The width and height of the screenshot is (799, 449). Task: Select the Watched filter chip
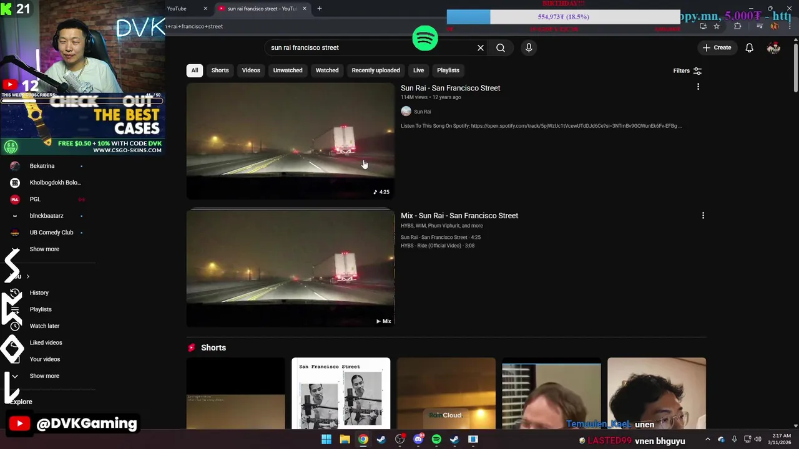(327, 70)
